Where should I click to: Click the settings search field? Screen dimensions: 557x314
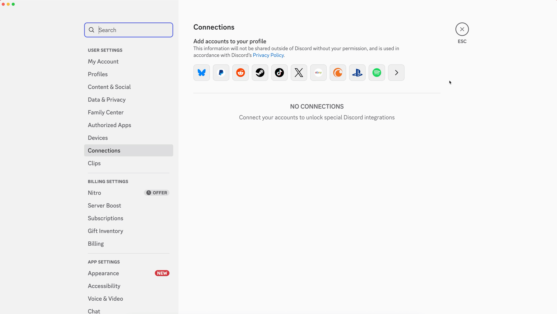(x=128, y=30)
